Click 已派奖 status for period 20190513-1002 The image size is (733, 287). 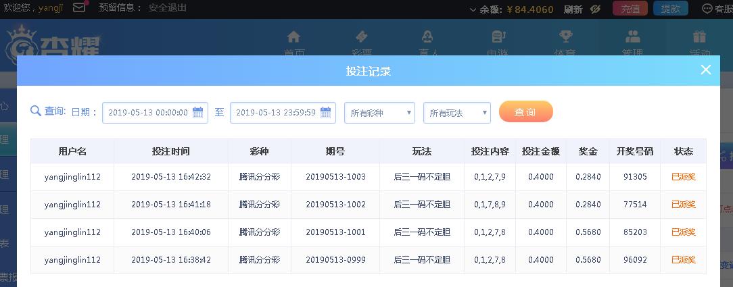coord(684,205)
